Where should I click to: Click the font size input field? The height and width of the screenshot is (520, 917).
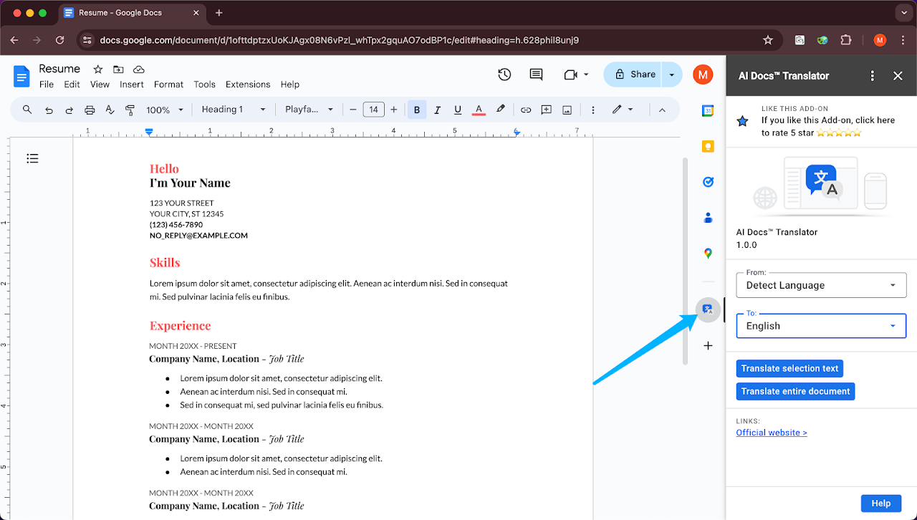[373, 110]
